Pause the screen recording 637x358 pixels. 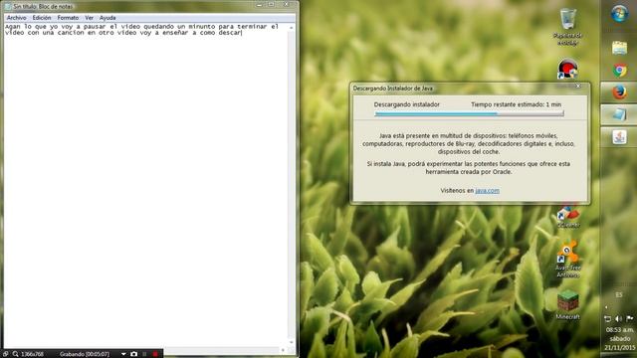(x=144, y=354)
